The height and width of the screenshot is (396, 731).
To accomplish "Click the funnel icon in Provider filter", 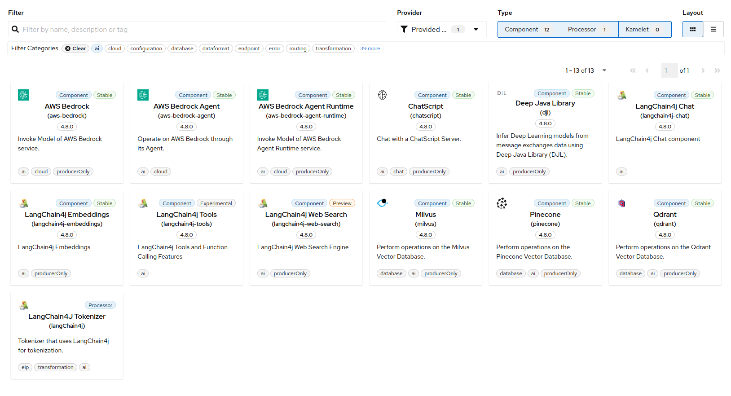I will [404, 29].
